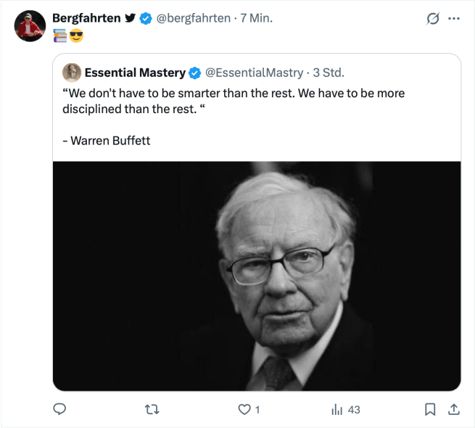The width and height of the screenshot is (475, 428).
Task: Click the bird icon beside Bergfahrten
Action: click(x=131, y=19)
